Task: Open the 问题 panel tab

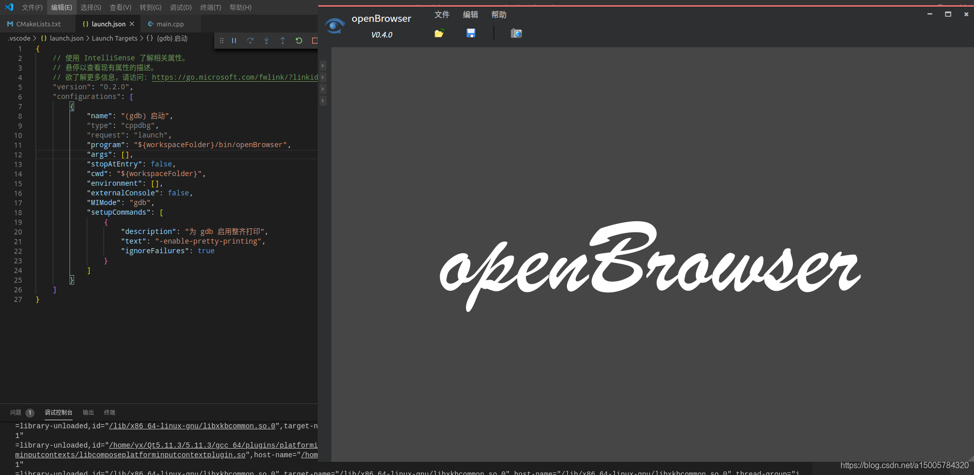Action: pos(16,413)
